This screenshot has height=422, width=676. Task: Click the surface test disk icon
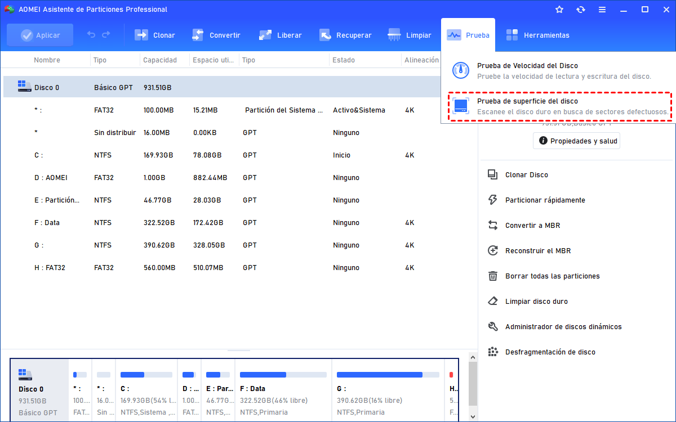coord(461,106)
